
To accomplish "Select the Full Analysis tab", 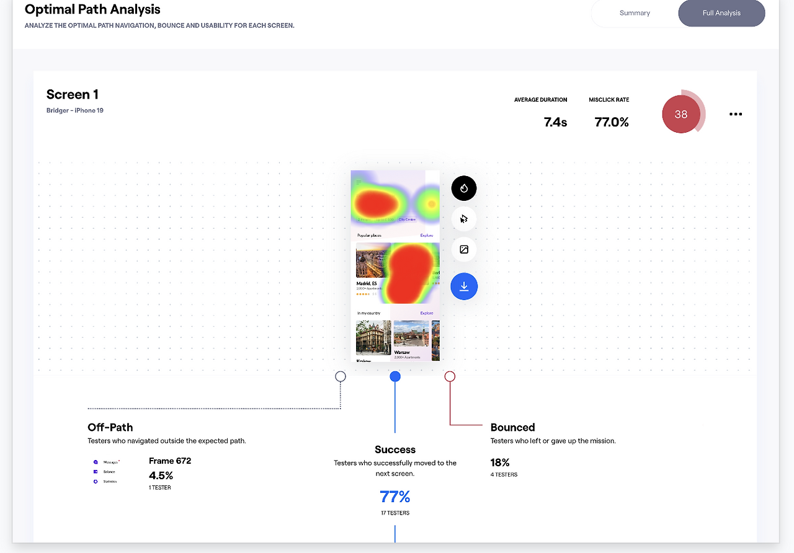I will click(721, 13).
